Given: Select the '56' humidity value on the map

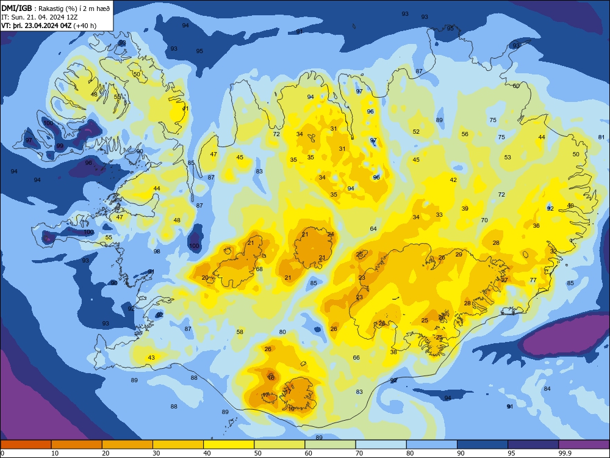Looking at the screenshot, I should pos(465,134).
